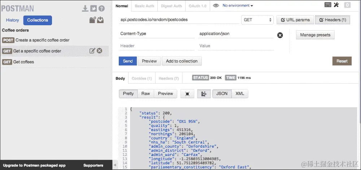
Task: Open the response Headers (7) tab
Action: [169, 78]
